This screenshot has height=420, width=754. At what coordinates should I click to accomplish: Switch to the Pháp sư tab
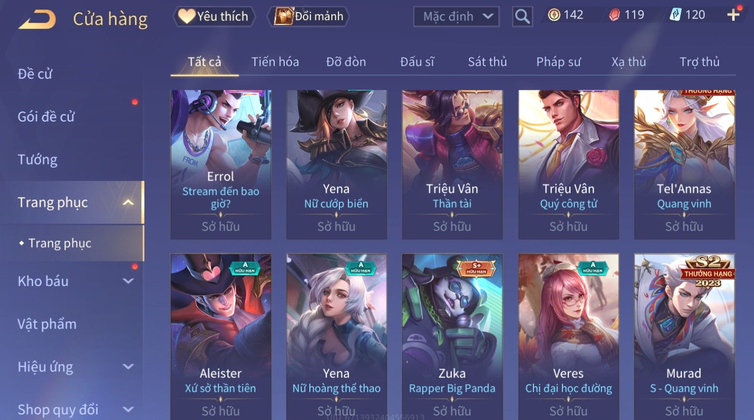[x=558, y=62]
